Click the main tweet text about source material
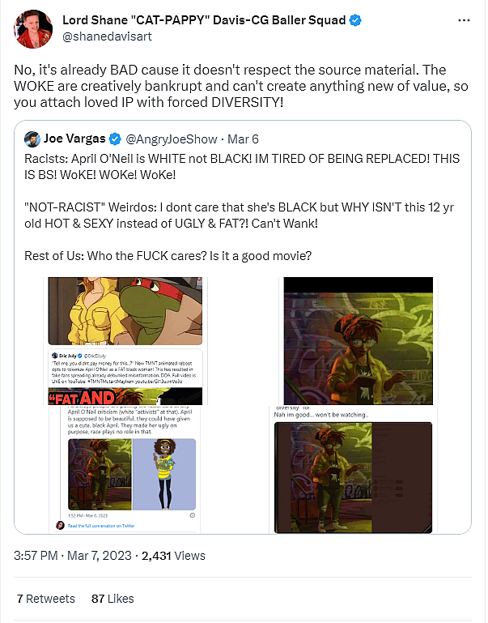This screenshot has width=488, height=623. pyautogui.click(x=241, y=86)
